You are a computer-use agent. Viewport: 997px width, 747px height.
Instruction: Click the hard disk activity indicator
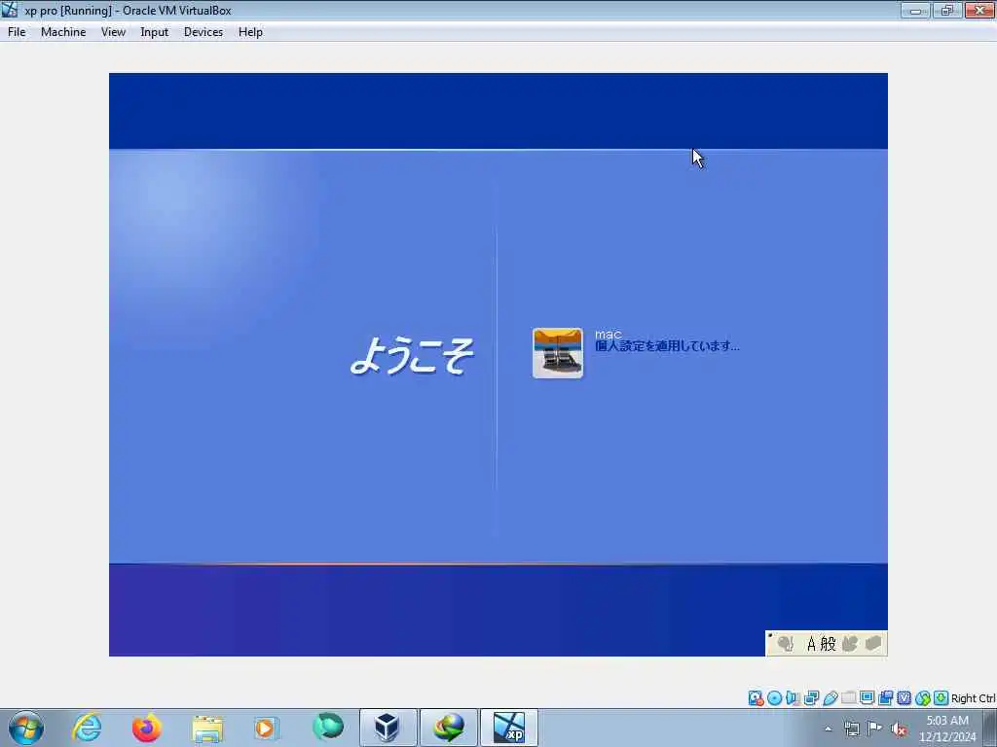click(756, 698)
